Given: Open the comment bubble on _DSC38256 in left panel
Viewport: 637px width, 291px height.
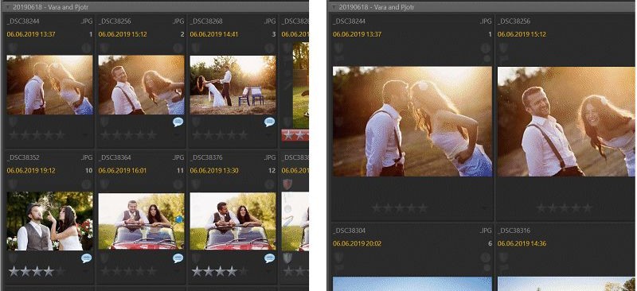Looking at the screenshot, I should point(178,122).
